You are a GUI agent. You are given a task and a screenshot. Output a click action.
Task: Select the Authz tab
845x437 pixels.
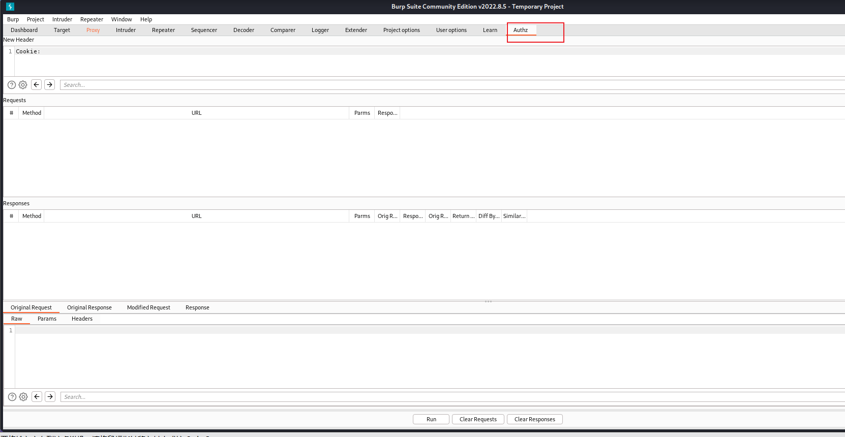[521, 30]
